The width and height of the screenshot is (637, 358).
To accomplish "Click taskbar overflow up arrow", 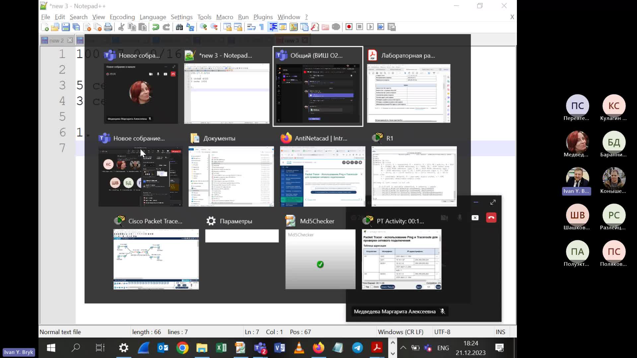I will click(393, 343).
